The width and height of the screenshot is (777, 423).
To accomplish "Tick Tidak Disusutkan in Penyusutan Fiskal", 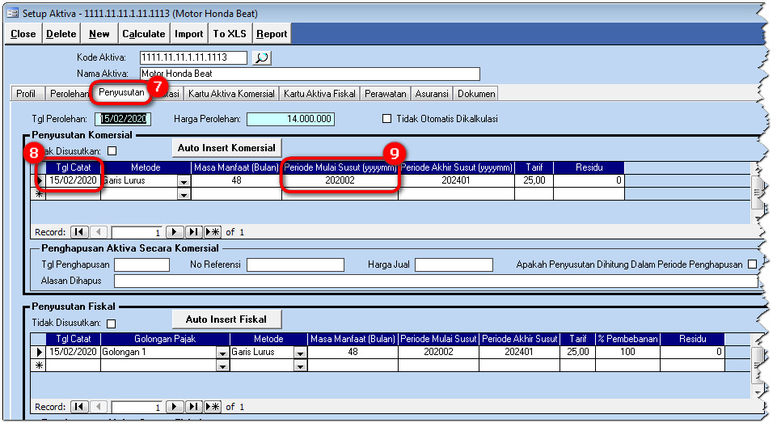I will point(112,324).
